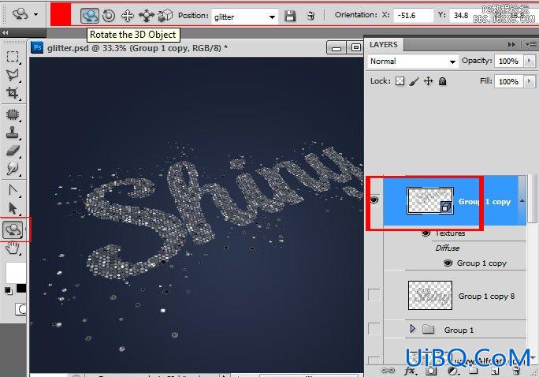This screenshot has height=377, width=539.
Task: Click the Group 1 copy 8 layer name
Action: pos(486,297)
